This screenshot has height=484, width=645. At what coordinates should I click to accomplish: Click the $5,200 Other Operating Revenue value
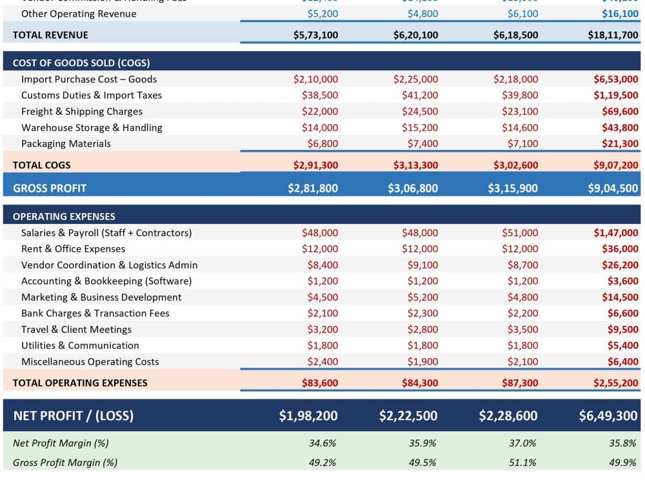click(x=322, y=14)
